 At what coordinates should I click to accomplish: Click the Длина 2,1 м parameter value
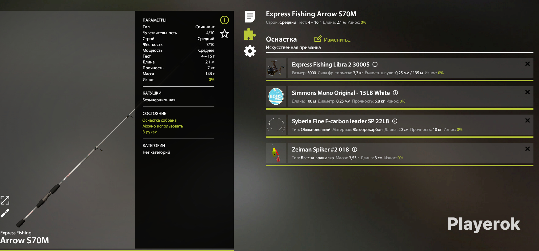(x=210, y=62)
